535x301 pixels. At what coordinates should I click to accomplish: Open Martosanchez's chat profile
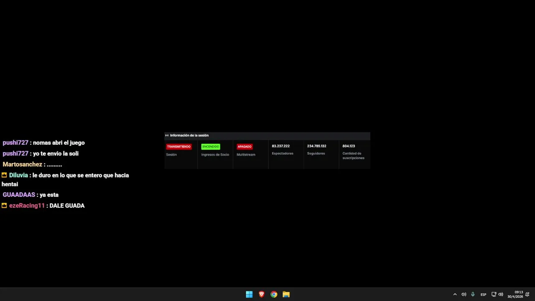pyautogui.click(x=23, y=164)
